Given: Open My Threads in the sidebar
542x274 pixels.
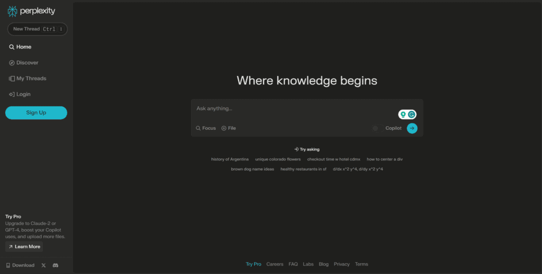Looking at the screenshot, I should coord(31,79).
